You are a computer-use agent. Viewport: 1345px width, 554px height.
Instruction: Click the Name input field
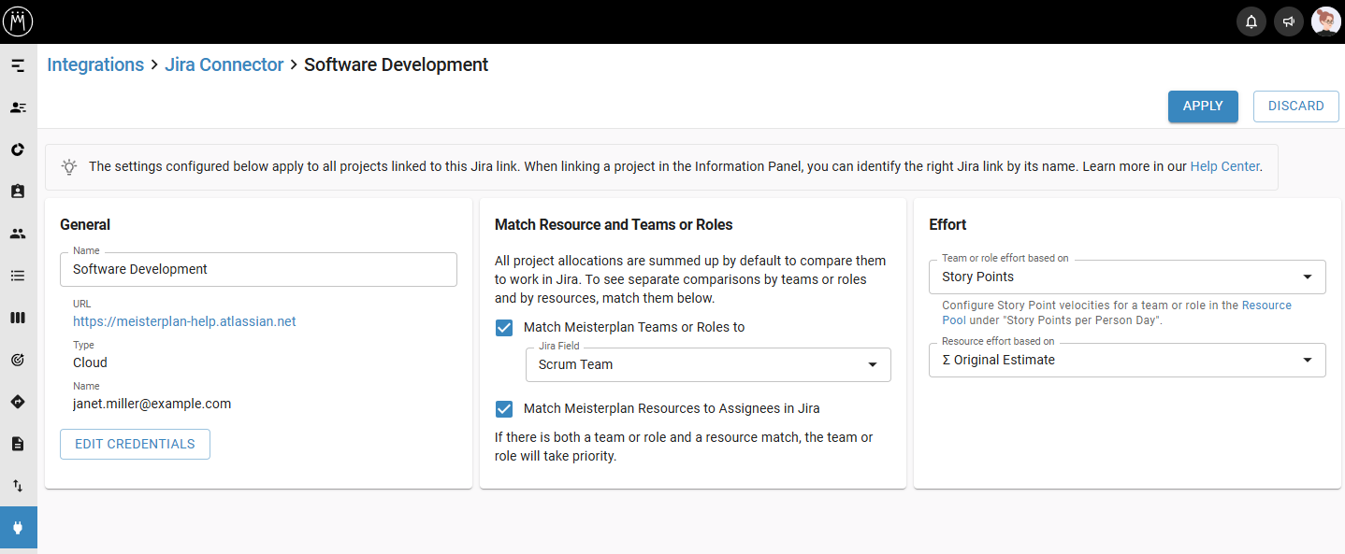258,269
